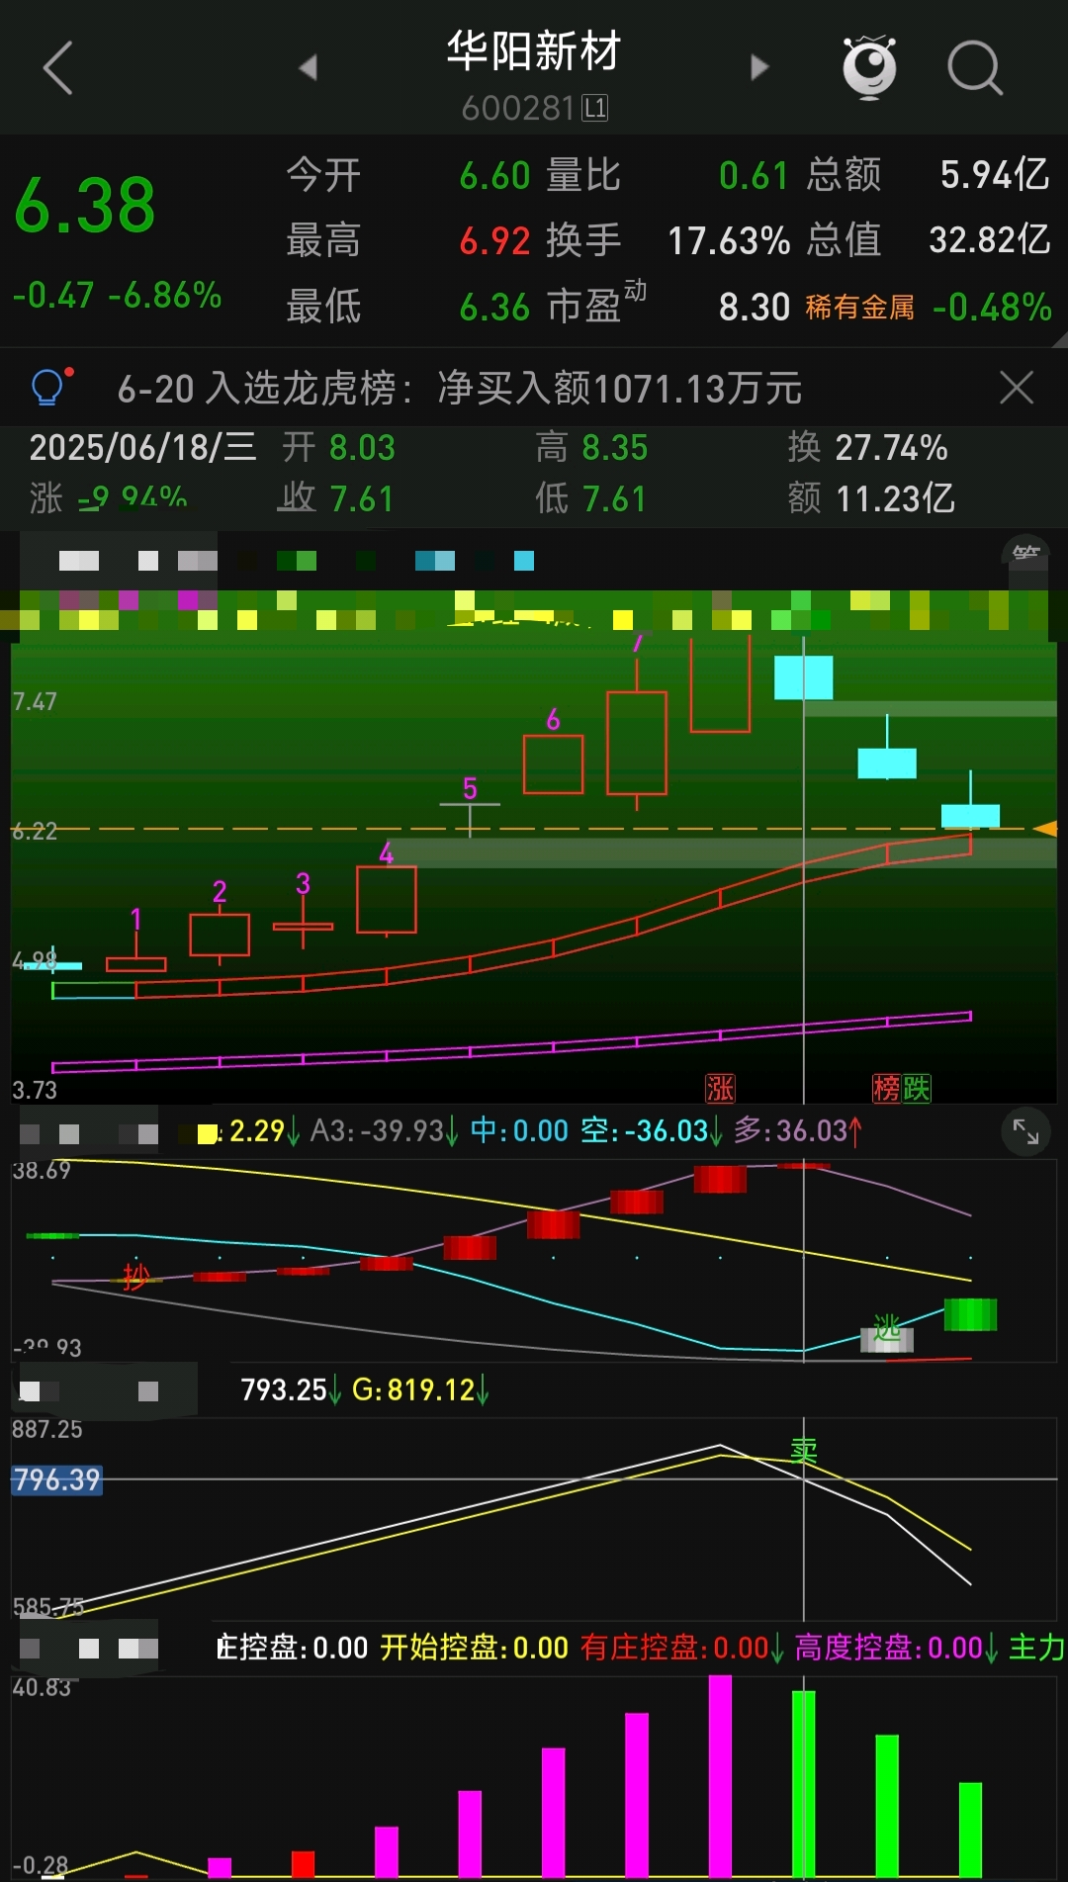This screenshot has width=1068, height=1882.
Task: Open the robot assistant icon
Action: 869,67
